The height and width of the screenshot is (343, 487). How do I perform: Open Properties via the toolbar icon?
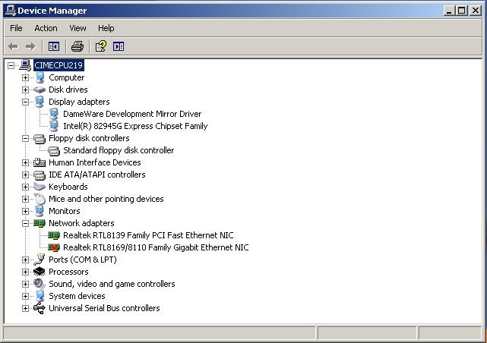(100, 46)
